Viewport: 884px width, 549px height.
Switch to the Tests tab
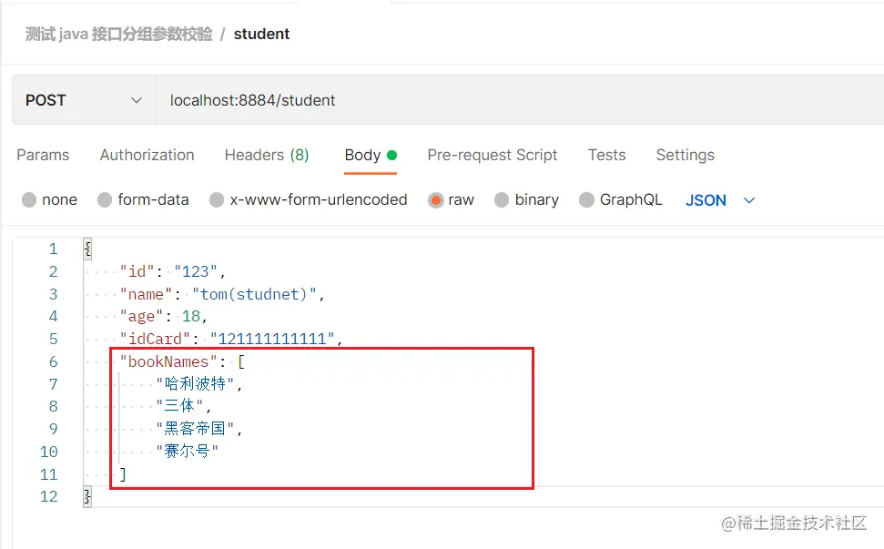[x=606, y=155]
